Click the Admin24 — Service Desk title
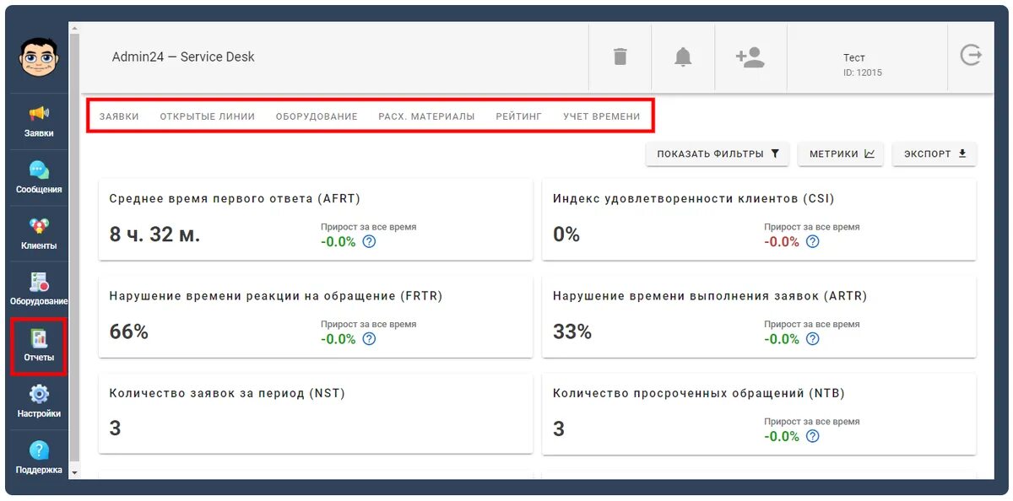This screenshot has width=1013, height=501. click(x=183, y=57)
